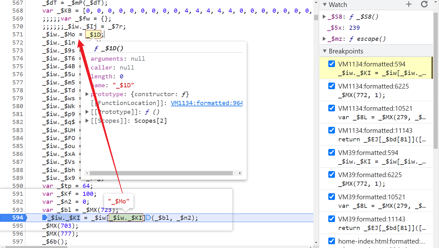Click the Watch section title
Image resolution: width=439 pixels, height=248 pixels.
338,5
